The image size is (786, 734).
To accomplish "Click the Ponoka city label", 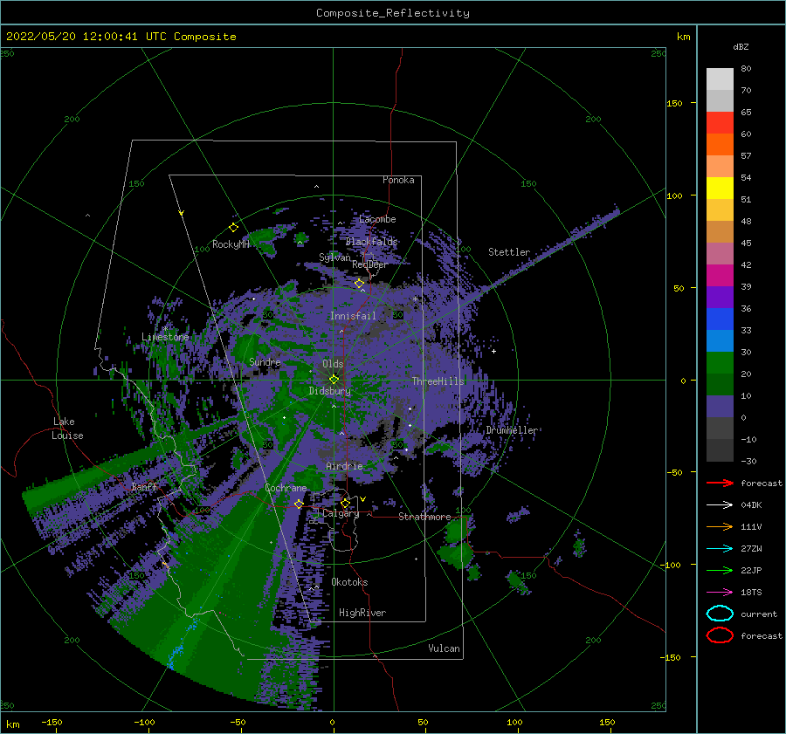I will 398,180.
